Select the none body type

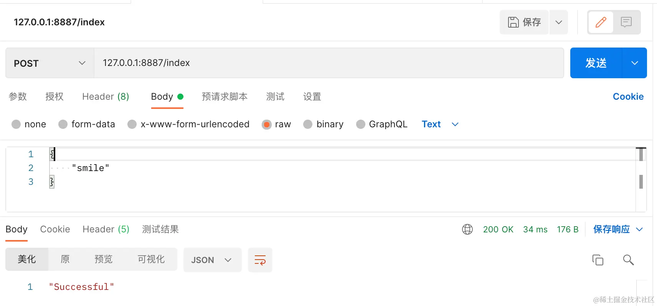29,124
